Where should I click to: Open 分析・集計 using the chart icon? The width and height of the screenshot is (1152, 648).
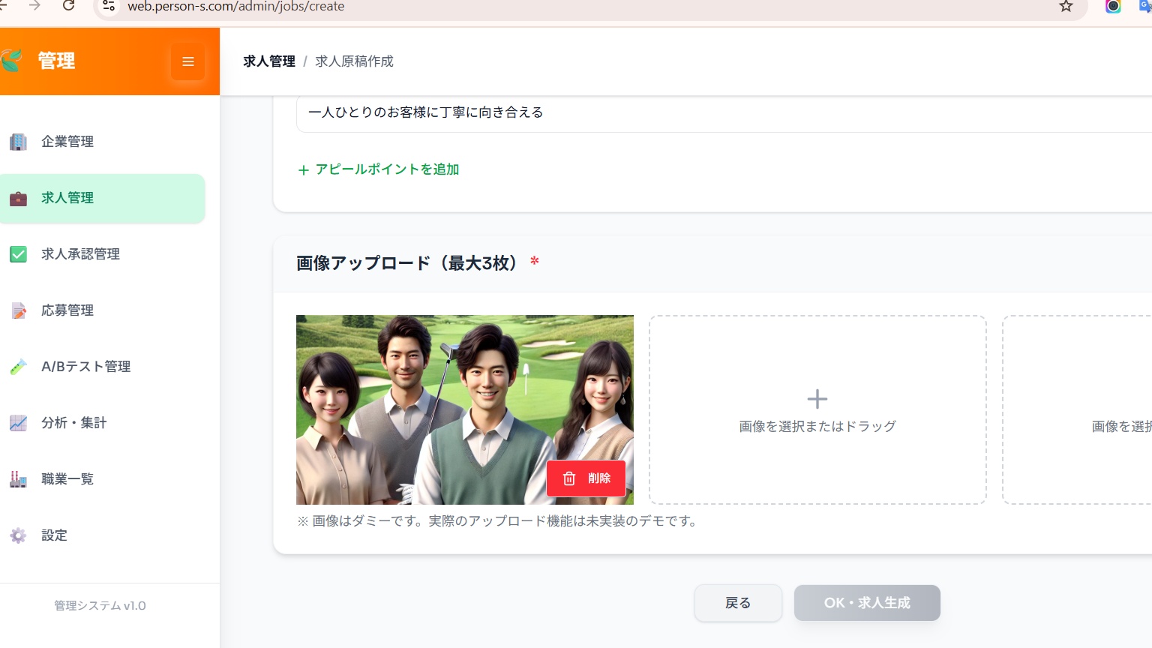(18, 422)
